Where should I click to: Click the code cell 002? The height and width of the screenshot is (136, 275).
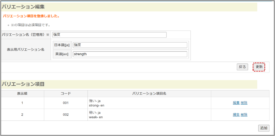pos(65,115)
